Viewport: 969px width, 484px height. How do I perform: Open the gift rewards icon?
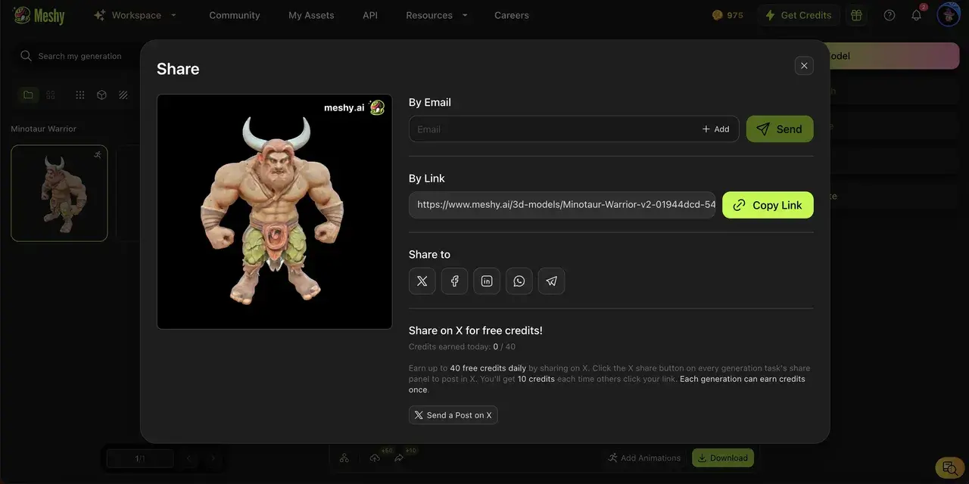pyautogui.click(x=856, y=15)
